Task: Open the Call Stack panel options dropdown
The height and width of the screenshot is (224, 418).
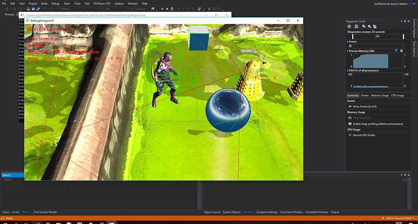Action: click(x=401, y=175)
